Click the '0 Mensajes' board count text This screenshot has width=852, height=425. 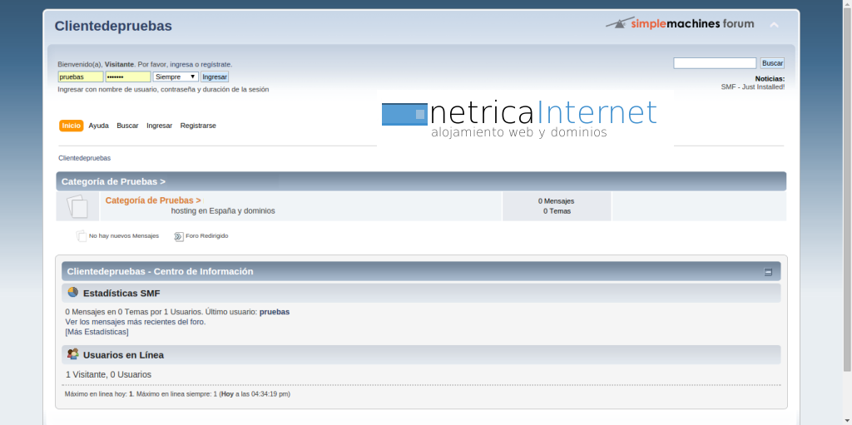557,201
